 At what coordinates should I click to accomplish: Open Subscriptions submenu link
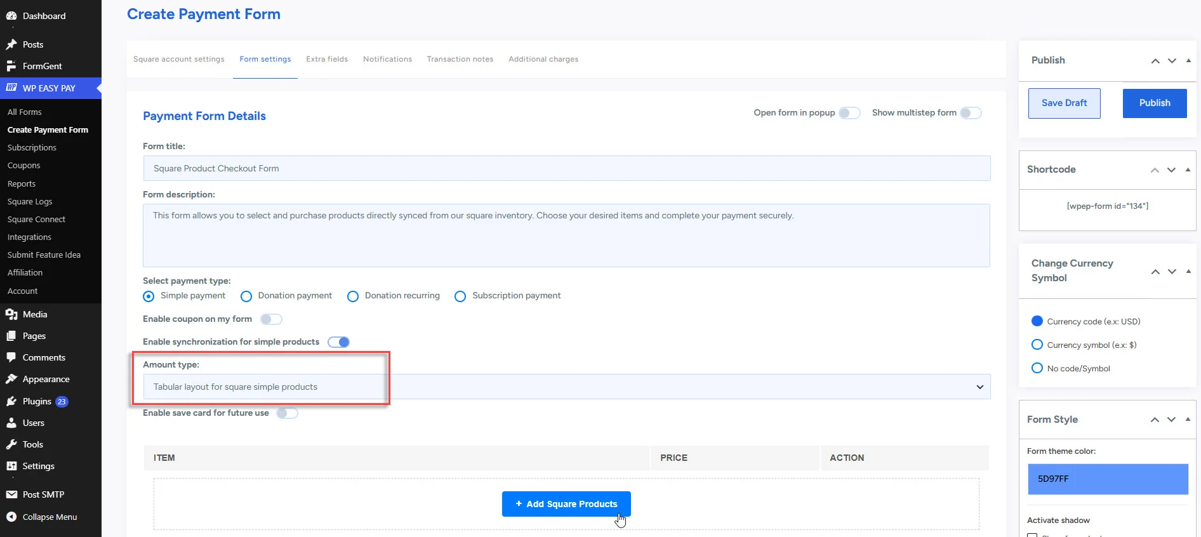pos(32,147)
